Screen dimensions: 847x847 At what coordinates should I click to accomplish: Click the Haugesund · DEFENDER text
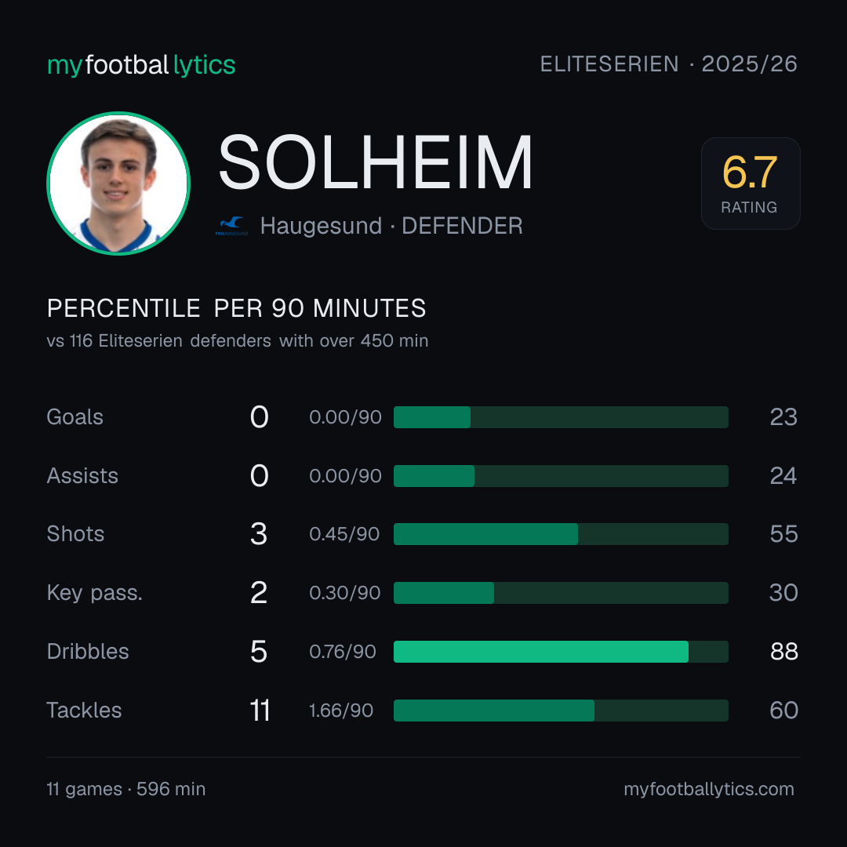click(x=391, y=226)
